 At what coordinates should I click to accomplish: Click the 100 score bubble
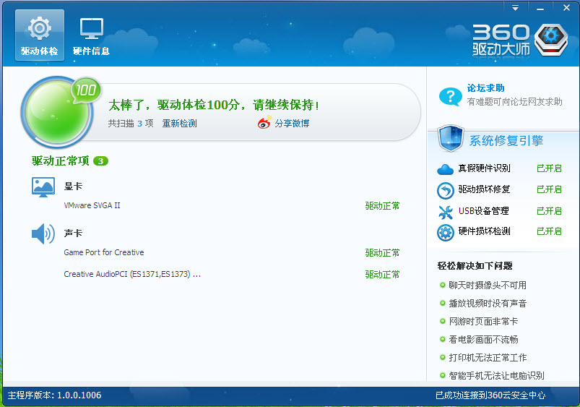click(86, 90)
